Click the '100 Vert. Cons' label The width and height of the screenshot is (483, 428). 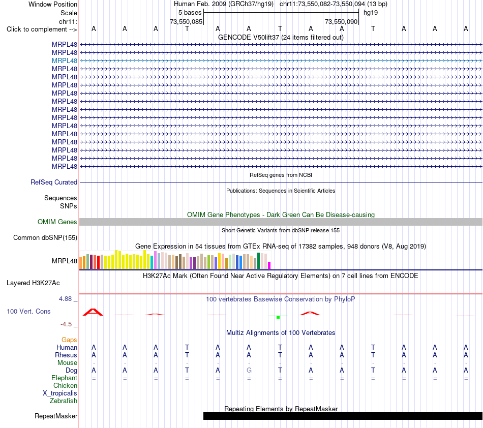tap(28, 311)
